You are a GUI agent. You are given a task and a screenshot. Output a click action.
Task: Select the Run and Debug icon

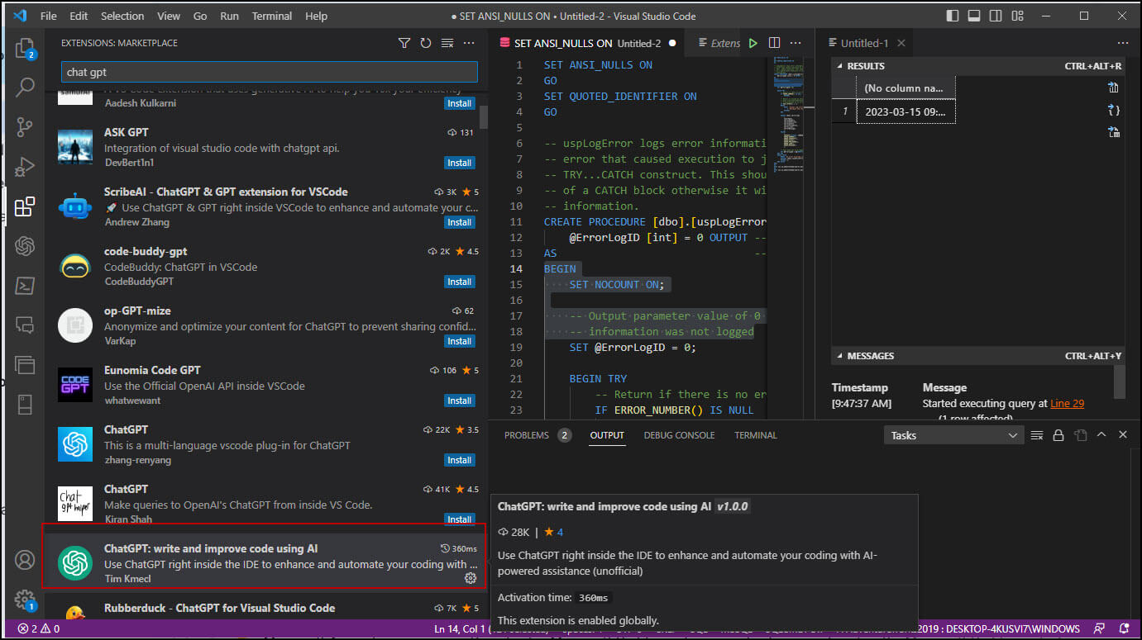(x=23, y=165)
